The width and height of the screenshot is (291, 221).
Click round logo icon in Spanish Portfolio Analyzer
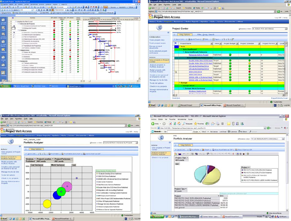pos(161,138)
